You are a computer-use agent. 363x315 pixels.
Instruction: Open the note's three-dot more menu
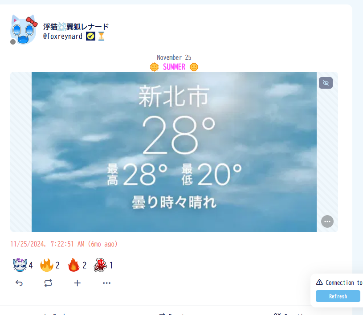coord(106,283)
